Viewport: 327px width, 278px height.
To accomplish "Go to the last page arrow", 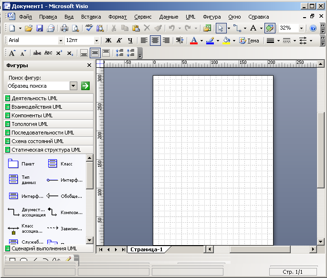I will point(124,249).
